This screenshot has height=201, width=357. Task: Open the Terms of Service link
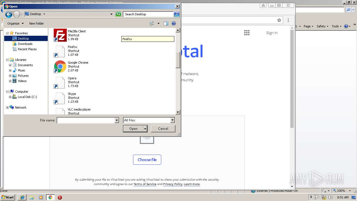pos(145,184)
